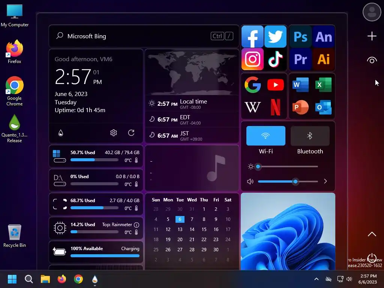The height and width of the screenshot is (288, 384).
Task: Click the Local time 2:57 PM row
Action: click(x=192, y=103)
